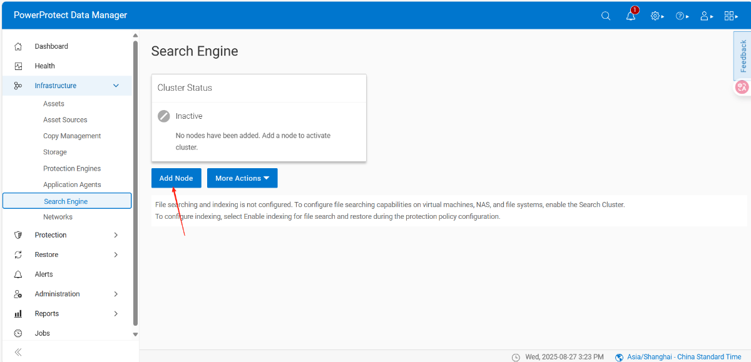Click the Health monitor icon
The height and width of the screenshot is (362, 751).
pos(18,66)
